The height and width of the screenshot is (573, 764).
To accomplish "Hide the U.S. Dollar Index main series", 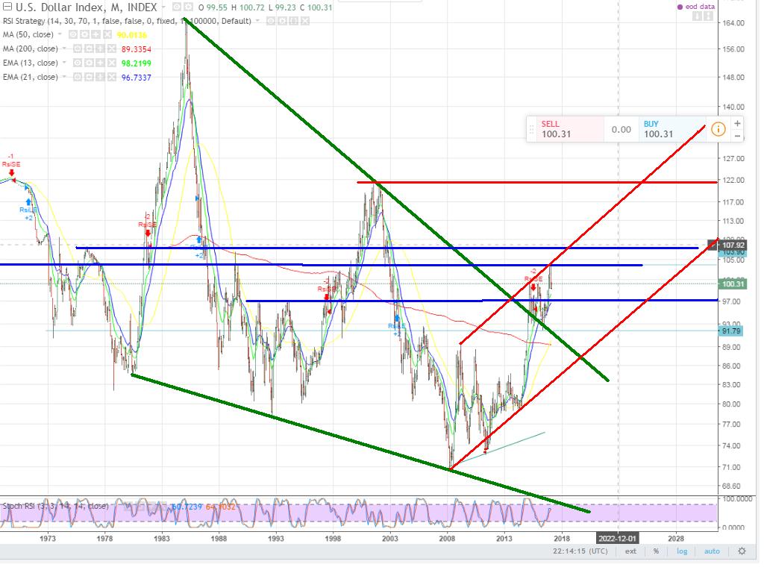I will (176, 7).
